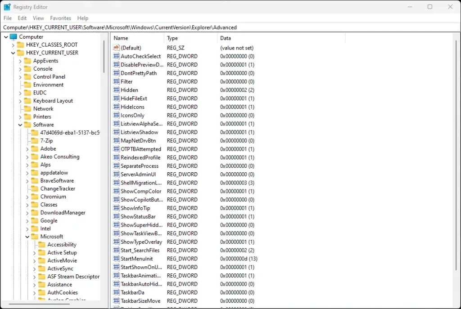Viewport: 461px width, 309px height.
Task: Sort values by the Data column header
Action: pyautogui.click(x=281, y=38)
